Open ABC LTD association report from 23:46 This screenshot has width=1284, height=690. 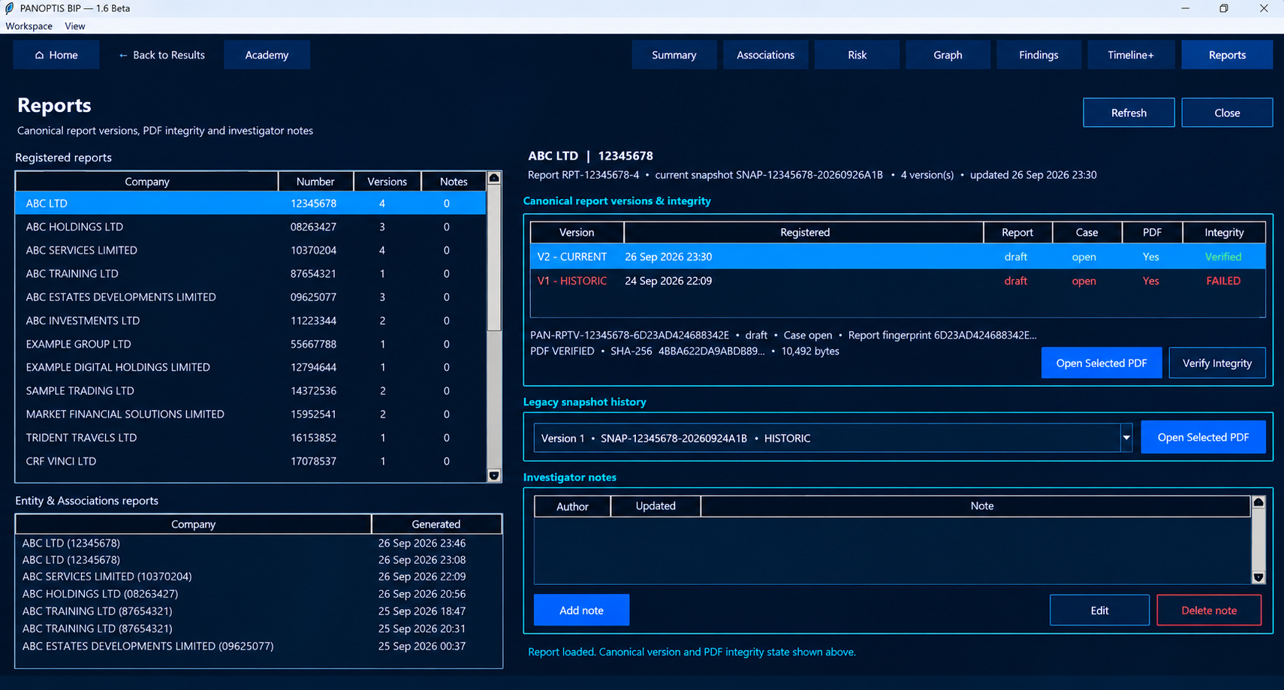click(x=258, y=543)
